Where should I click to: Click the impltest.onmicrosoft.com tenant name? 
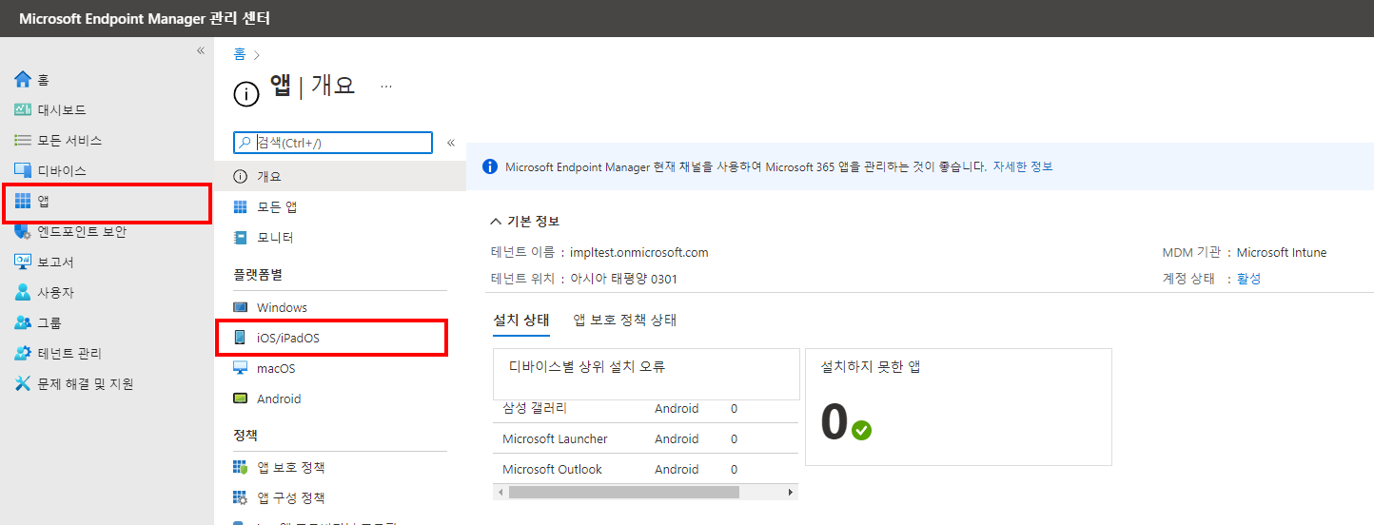(x=639, y=253)
